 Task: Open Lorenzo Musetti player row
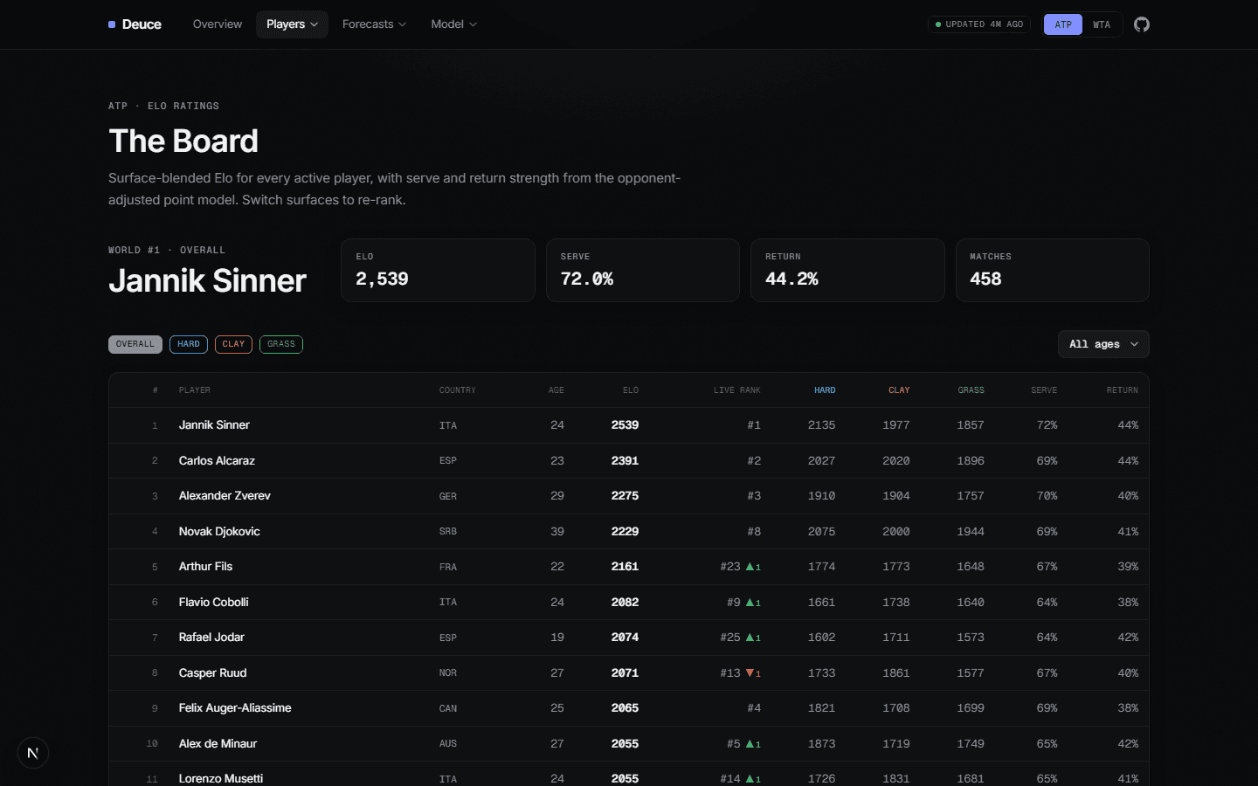[629, 774]
